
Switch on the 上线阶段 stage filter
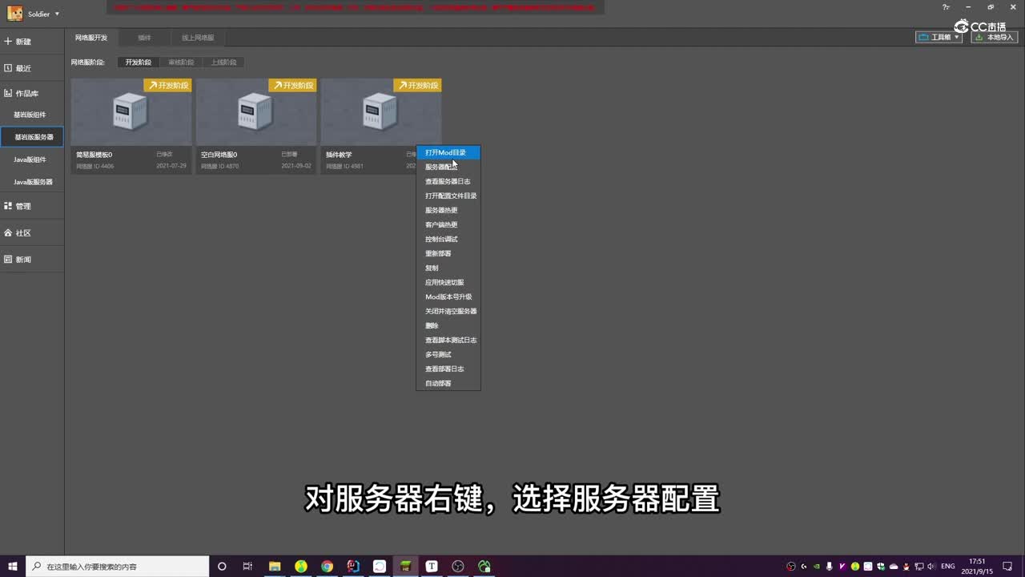[x=223, y=62]
